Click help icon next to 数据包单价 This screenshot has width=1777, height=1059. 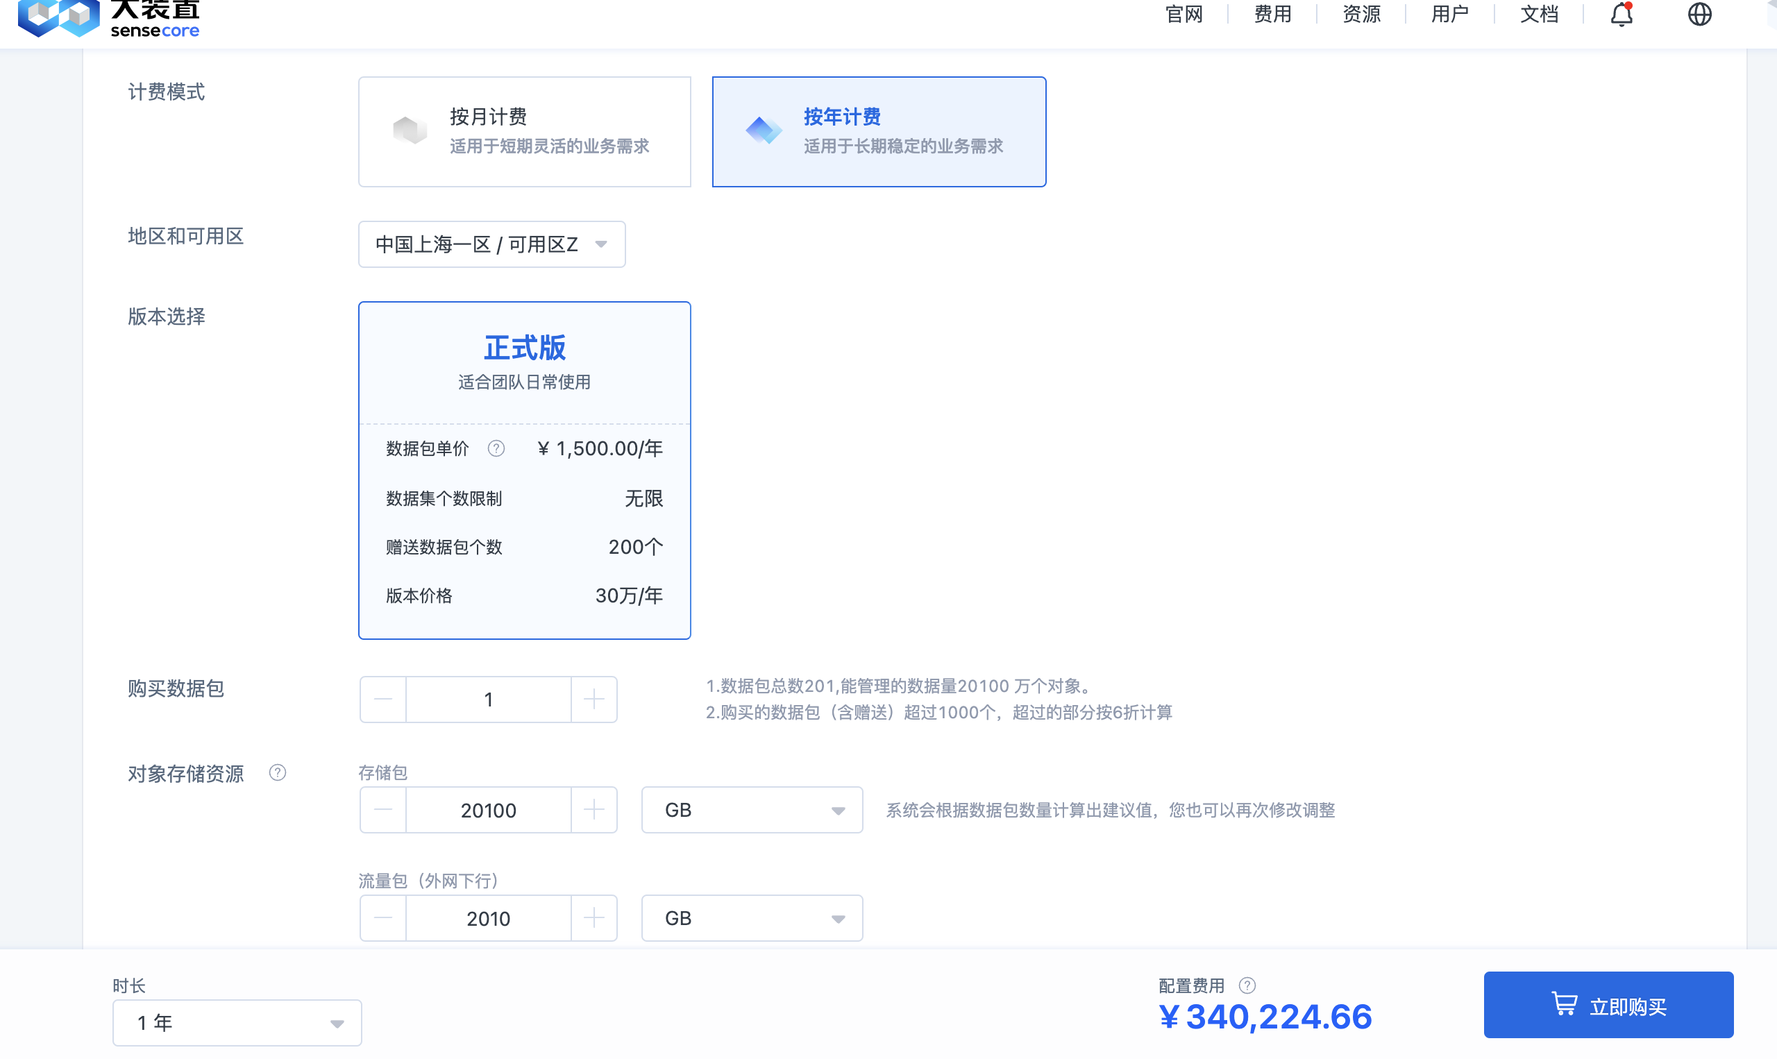tap(496, 448)
